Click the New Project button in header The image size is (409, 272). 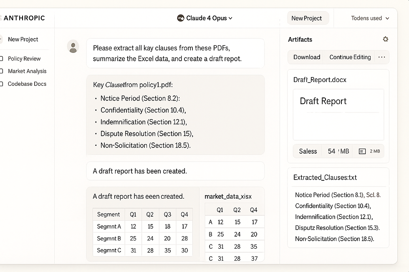(308, 18)
